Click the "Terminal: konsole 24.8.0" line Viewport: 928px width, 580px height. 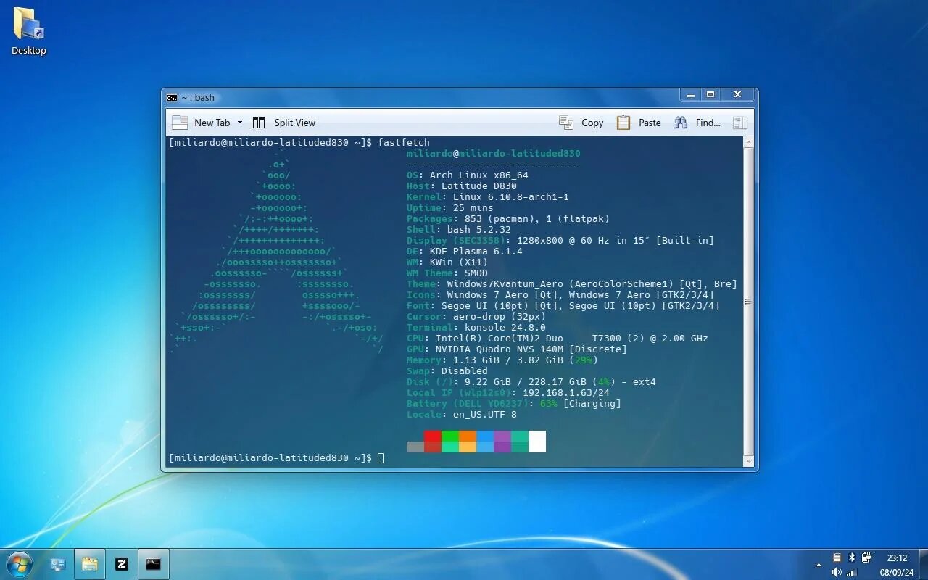(476, 327)
